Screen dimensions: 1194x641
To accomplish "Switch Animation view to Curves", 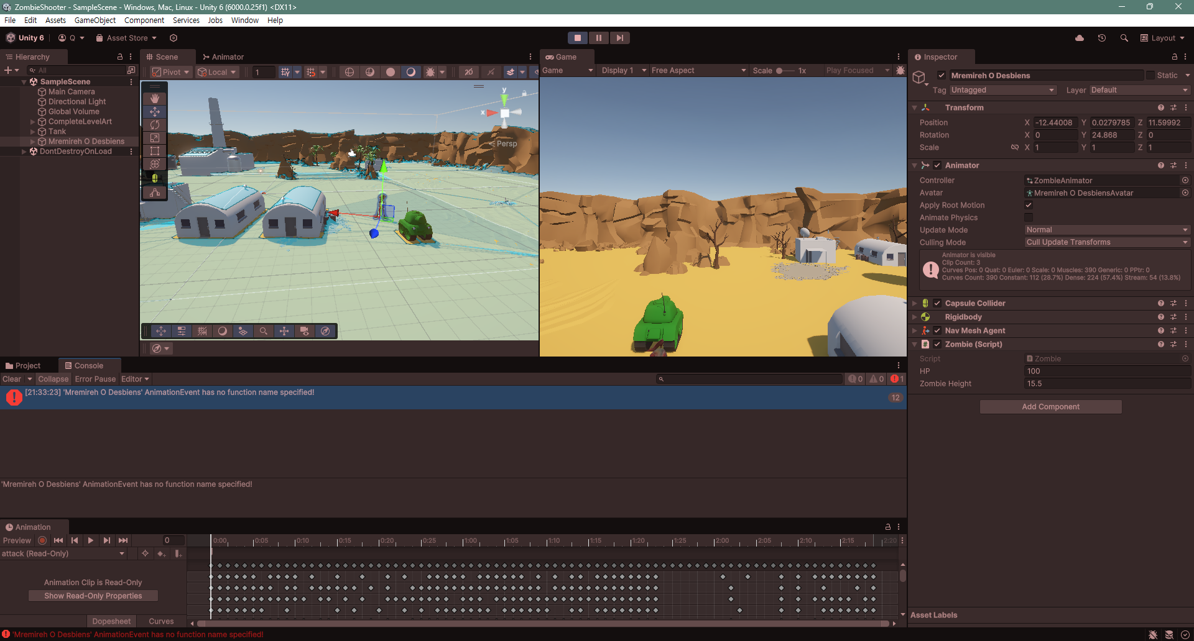I will 161,621.
